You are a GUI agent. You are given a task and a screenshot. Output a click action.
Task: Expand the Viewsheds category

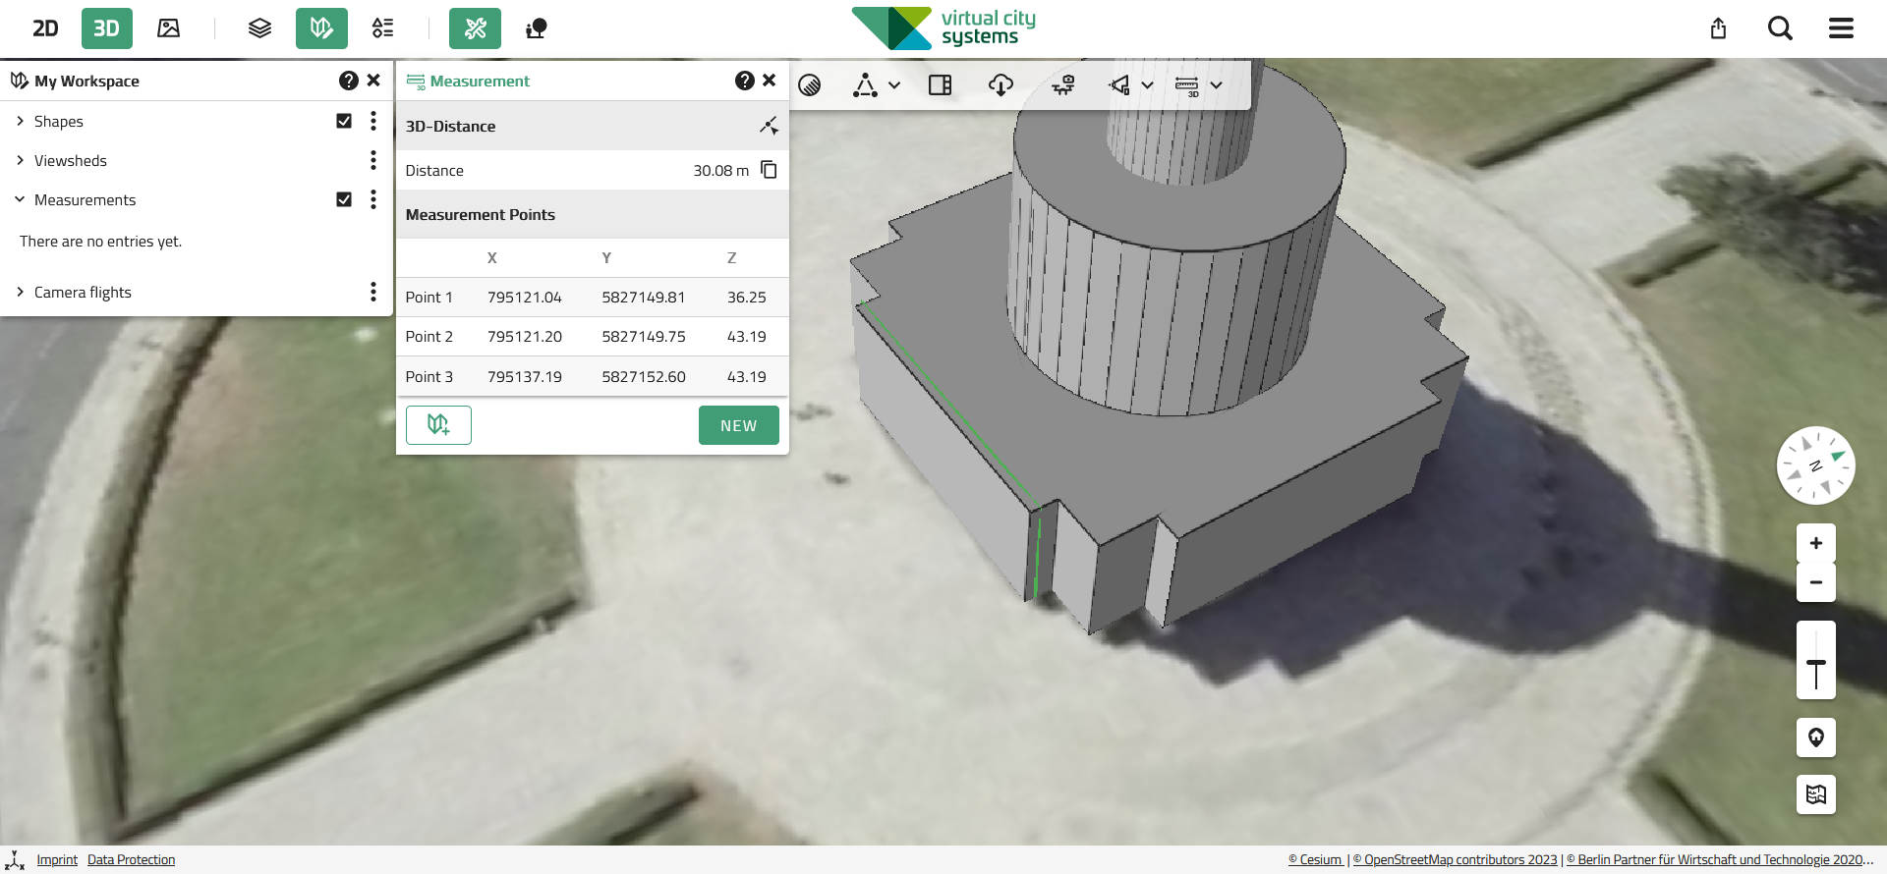pos(20,160)
